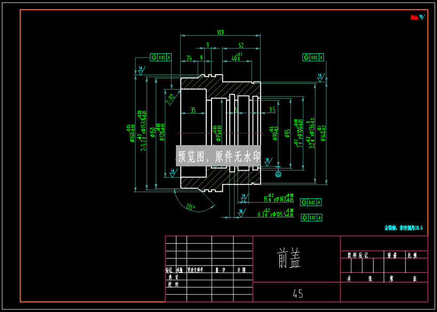Pick the φ90 bore diameter dimension
The width and height of the screenshot is (437, 312).
[x=274, y=133]
